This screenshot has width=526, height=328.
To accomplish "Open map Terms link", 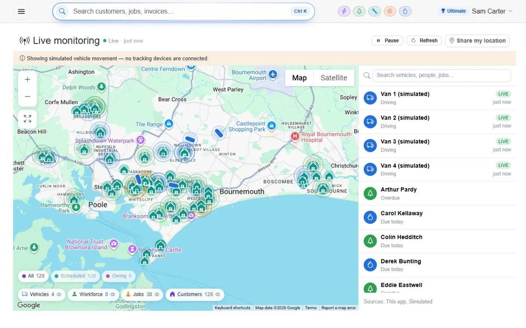I will coord(311,308).
